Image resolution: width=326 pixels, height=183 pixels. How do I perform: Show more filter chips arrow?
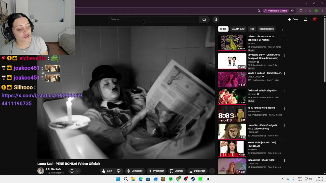click(x=282, y=30)
